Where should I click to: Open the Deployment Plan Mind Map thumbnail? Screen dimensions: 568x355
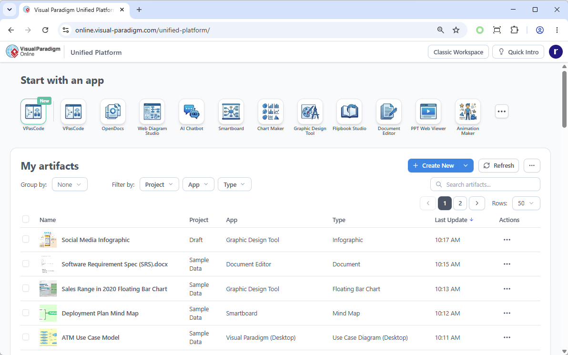click(x=48, y=313)
